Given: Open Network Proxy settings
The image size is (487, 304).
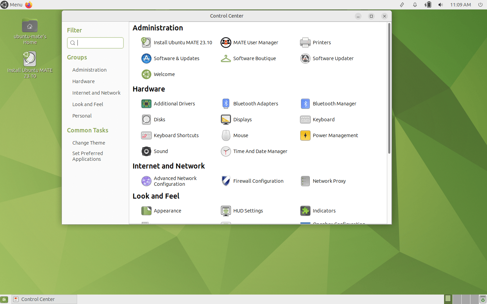Looking at the screenshot, I should pos(323,181).
